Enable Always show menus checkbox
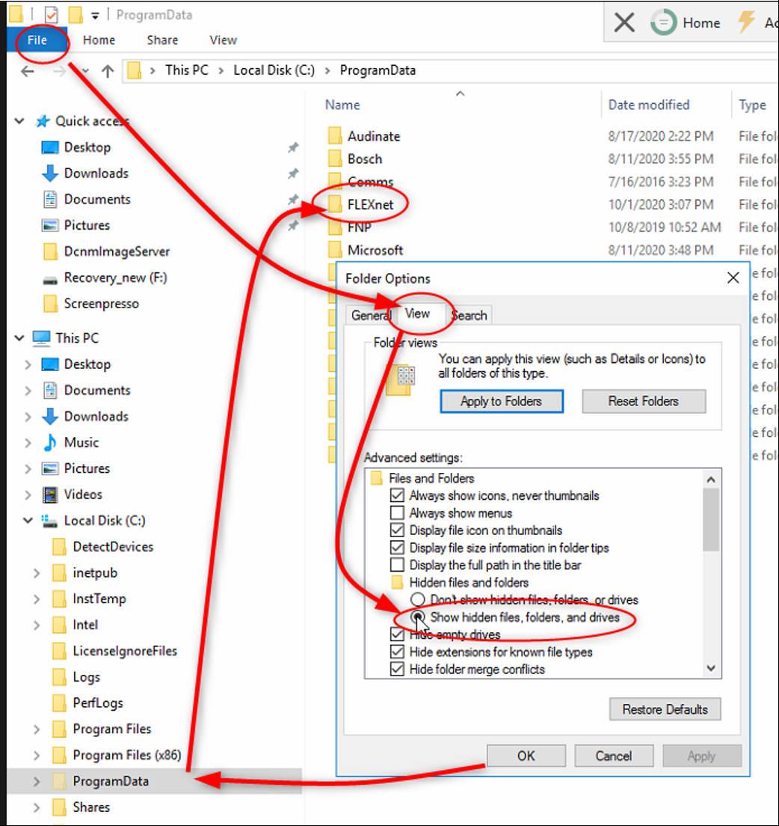This screenshot has width=779, height=826. pyautogui.click(x=398, y=513)
